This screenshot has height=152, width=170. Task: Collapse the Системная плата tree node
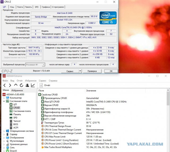tap(4, 101)
